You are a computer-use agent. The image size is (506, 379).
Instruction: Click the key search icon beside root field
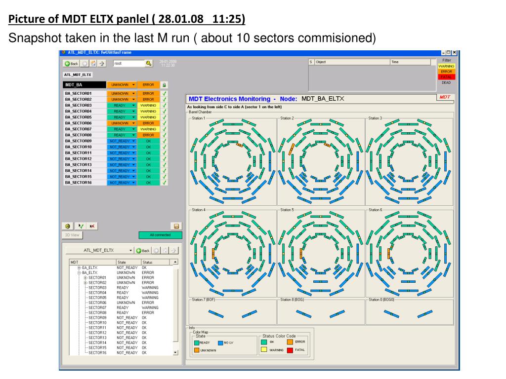pyautogui.click(x=149, y=64)
